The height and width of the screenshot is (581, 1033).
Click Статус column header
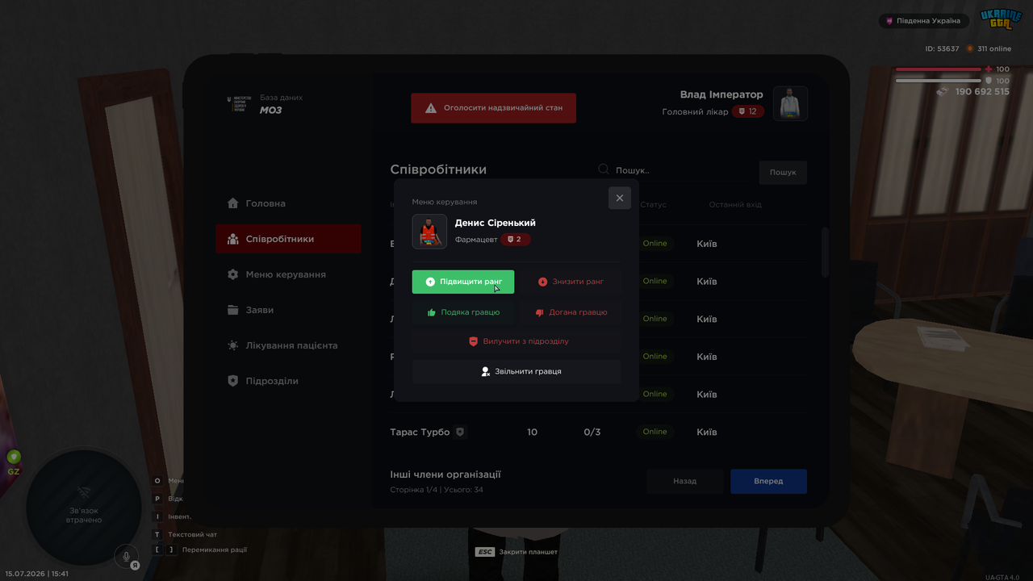tap(654, 205)
